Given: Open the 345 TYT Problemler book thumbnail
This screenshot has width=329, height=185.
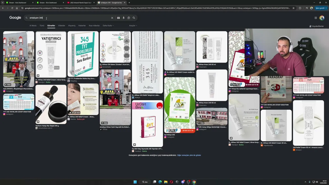Looking at the screenshot, I should tap(83, 54).
